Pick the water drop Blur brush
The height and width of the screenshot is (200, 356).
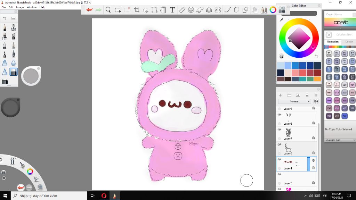[x=14, y=63]
